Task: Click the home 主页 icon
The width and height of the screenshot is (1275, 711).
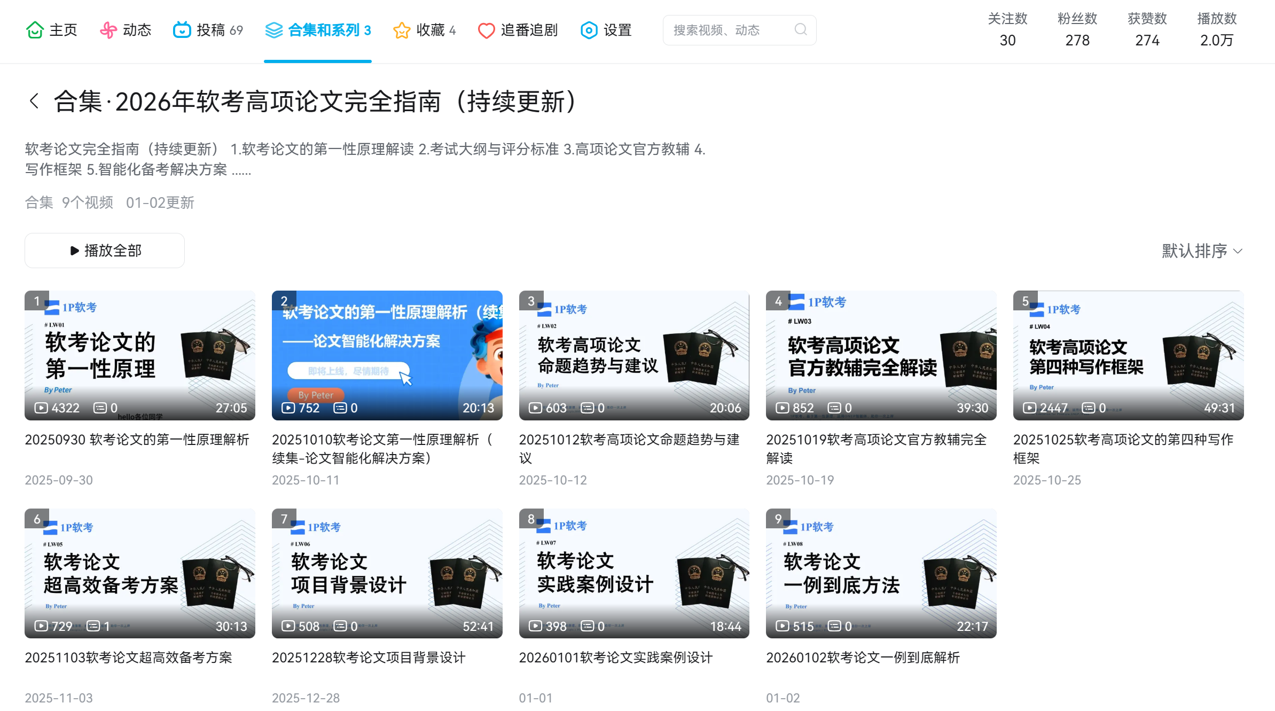Action: pyautogui.click(x=35, y=30)
